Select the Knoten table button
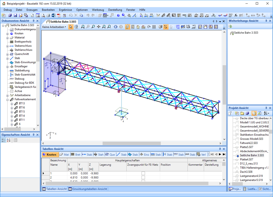Screen dimensions: 273x197 tap(50, 155)
